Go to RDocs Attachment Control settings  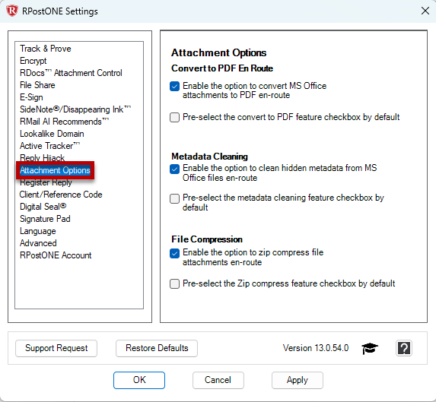[71, 73]
